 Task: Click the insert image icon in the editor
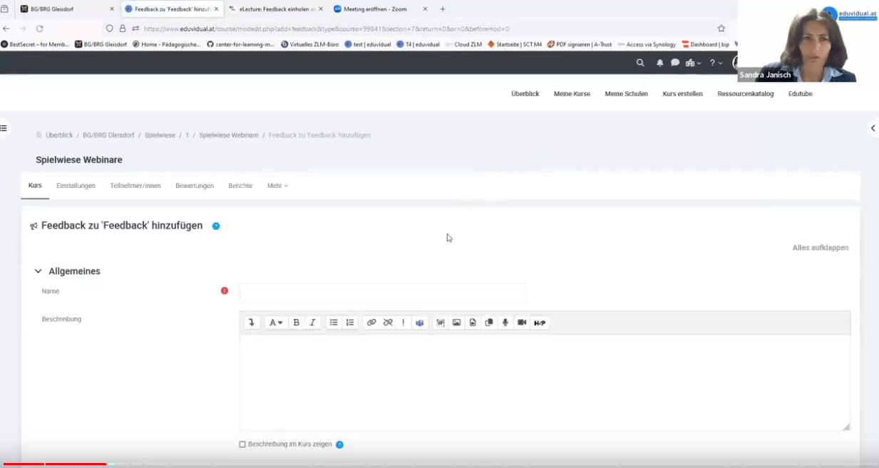pyautogui.click(x=456, y=323)
